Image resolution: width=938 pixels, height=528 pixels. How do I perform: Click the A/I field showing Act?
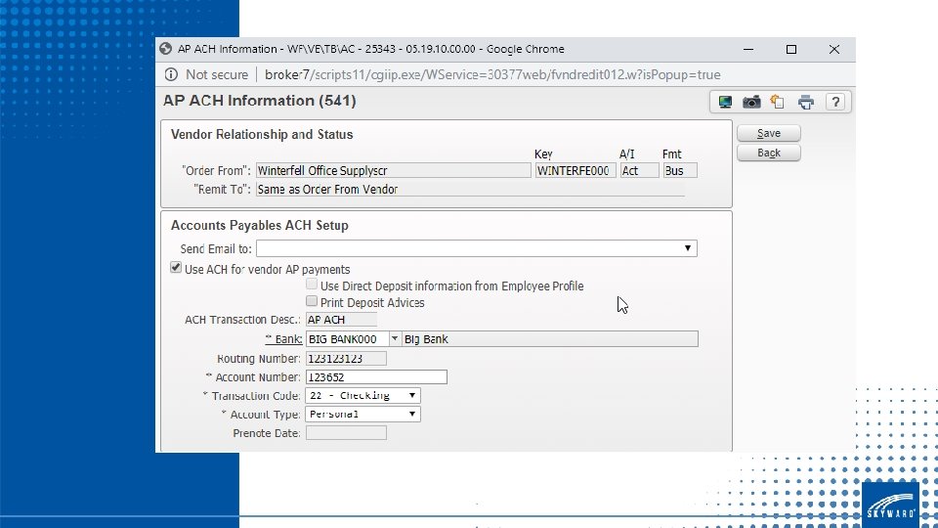point(639,170)
